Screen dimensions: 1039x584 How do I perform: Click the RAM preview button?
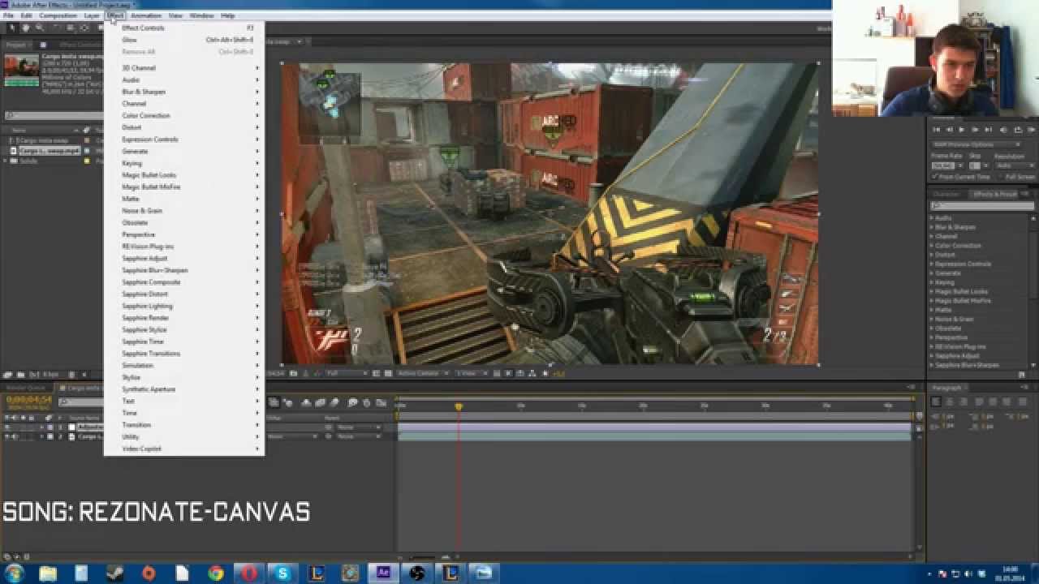(x=1031, y=129)
